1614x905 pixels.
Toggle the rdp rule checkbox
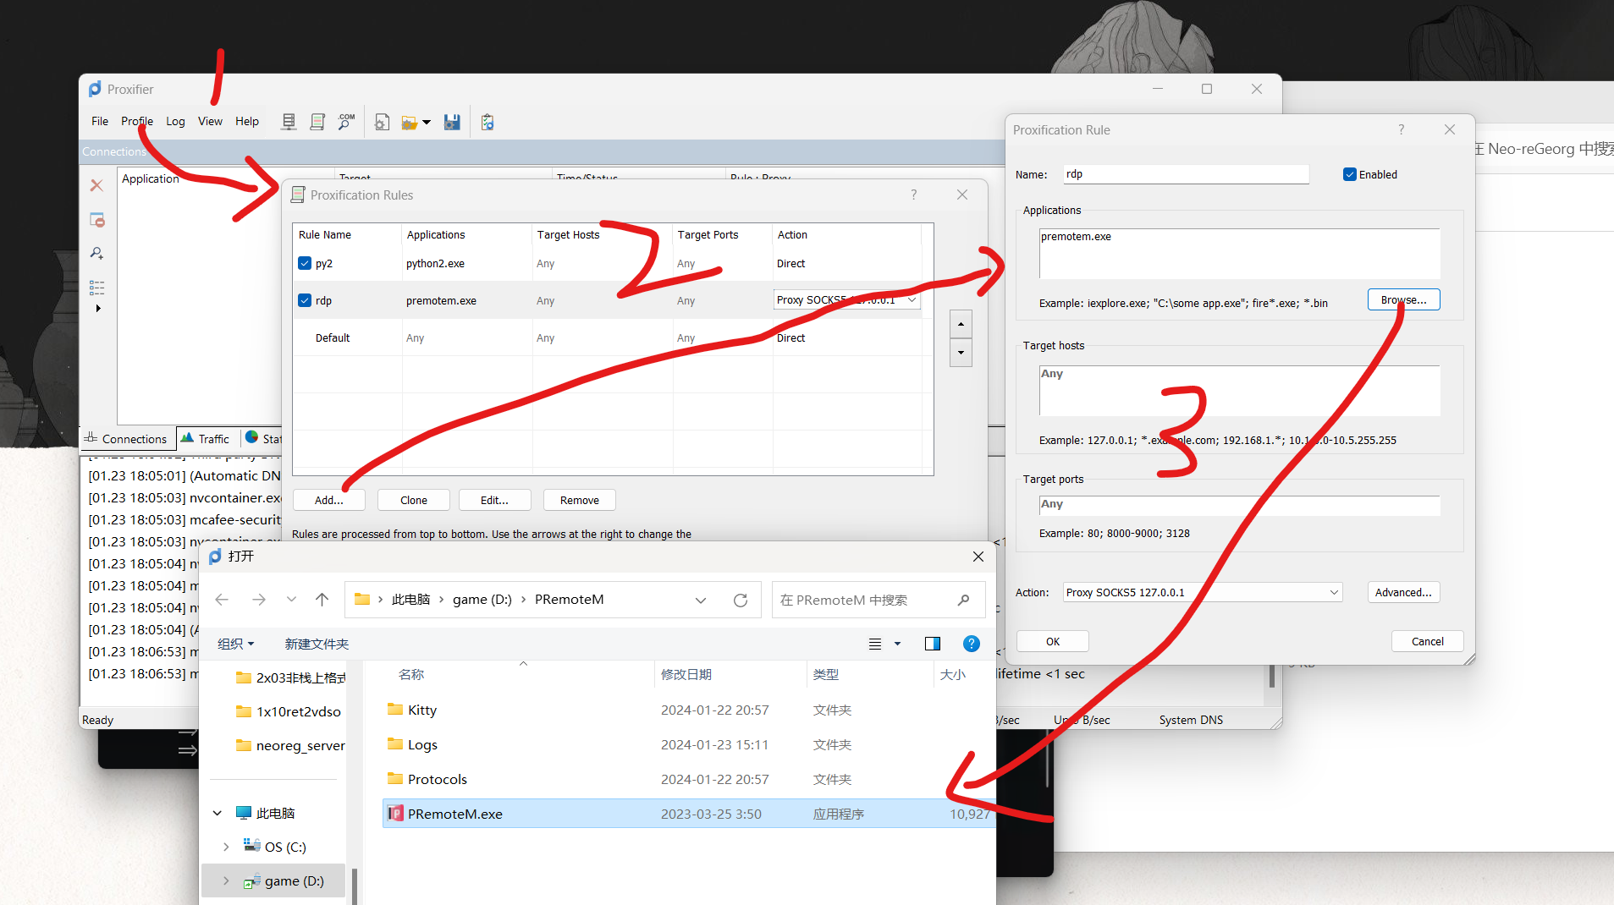[x=305, y=300]
